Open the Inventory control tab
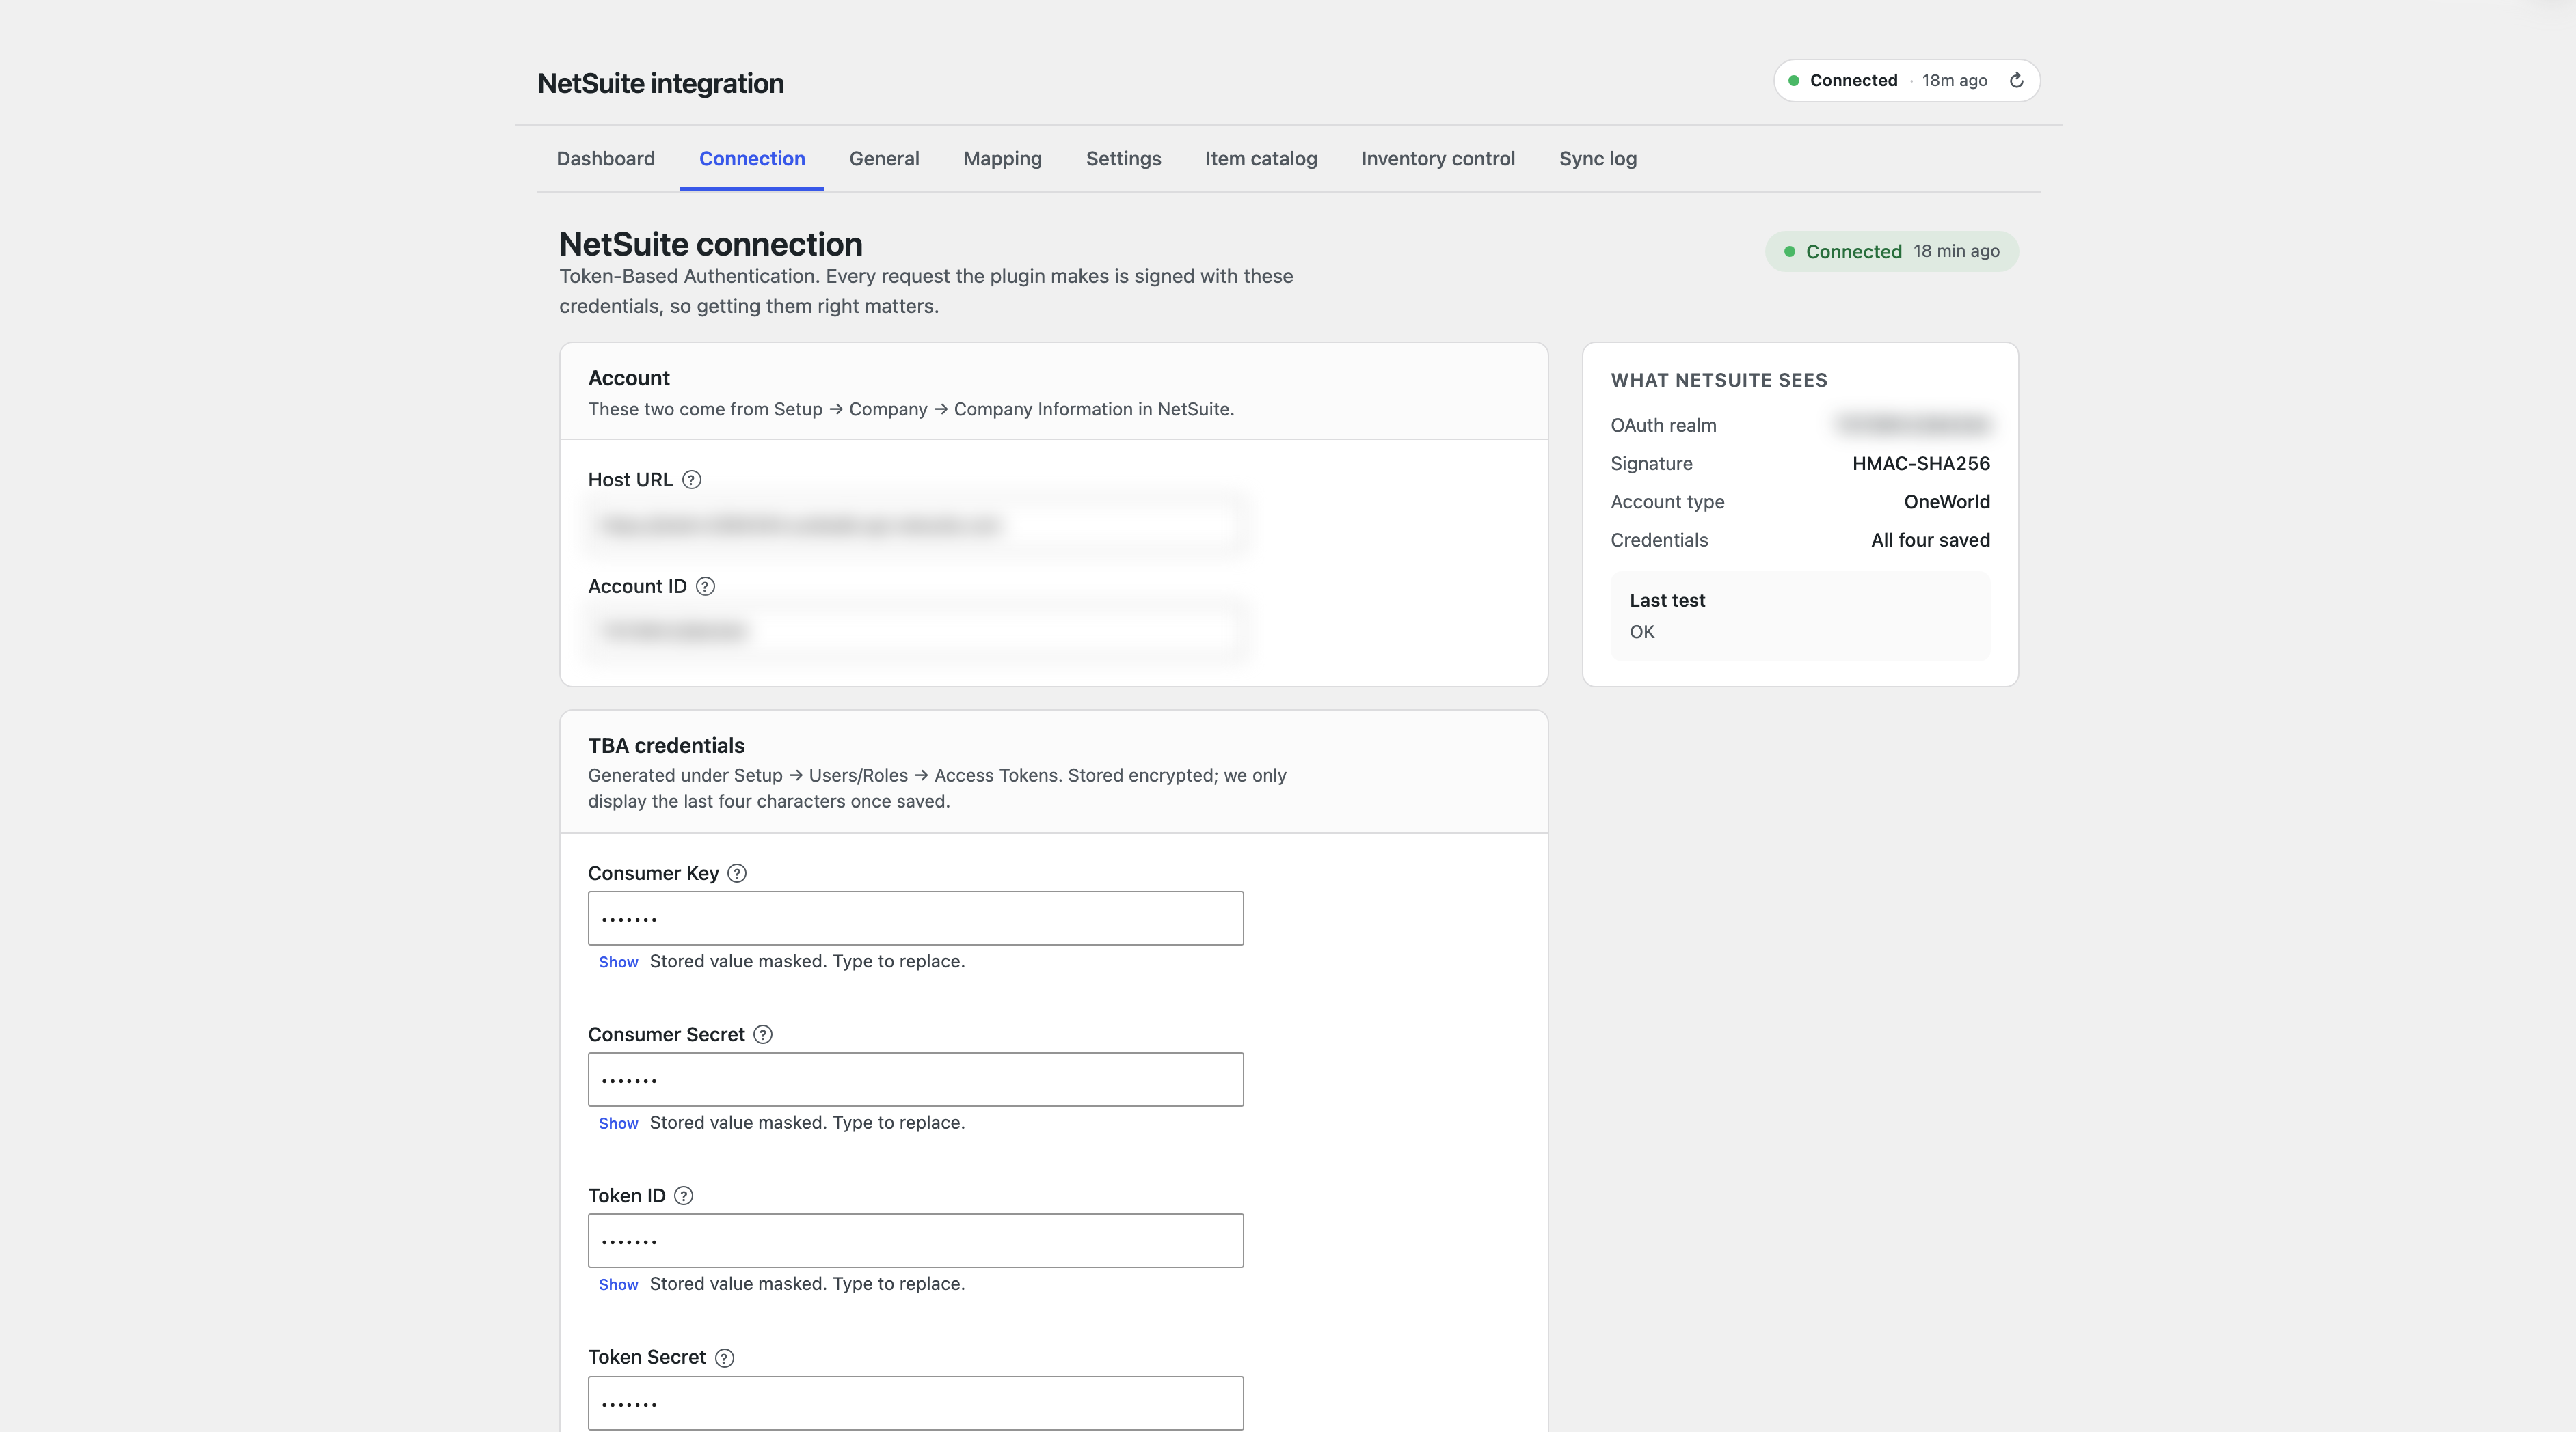Image resolution: width=2576 pixels, height=1432 pixels. pyautogui.click(x=1438, y=159)
